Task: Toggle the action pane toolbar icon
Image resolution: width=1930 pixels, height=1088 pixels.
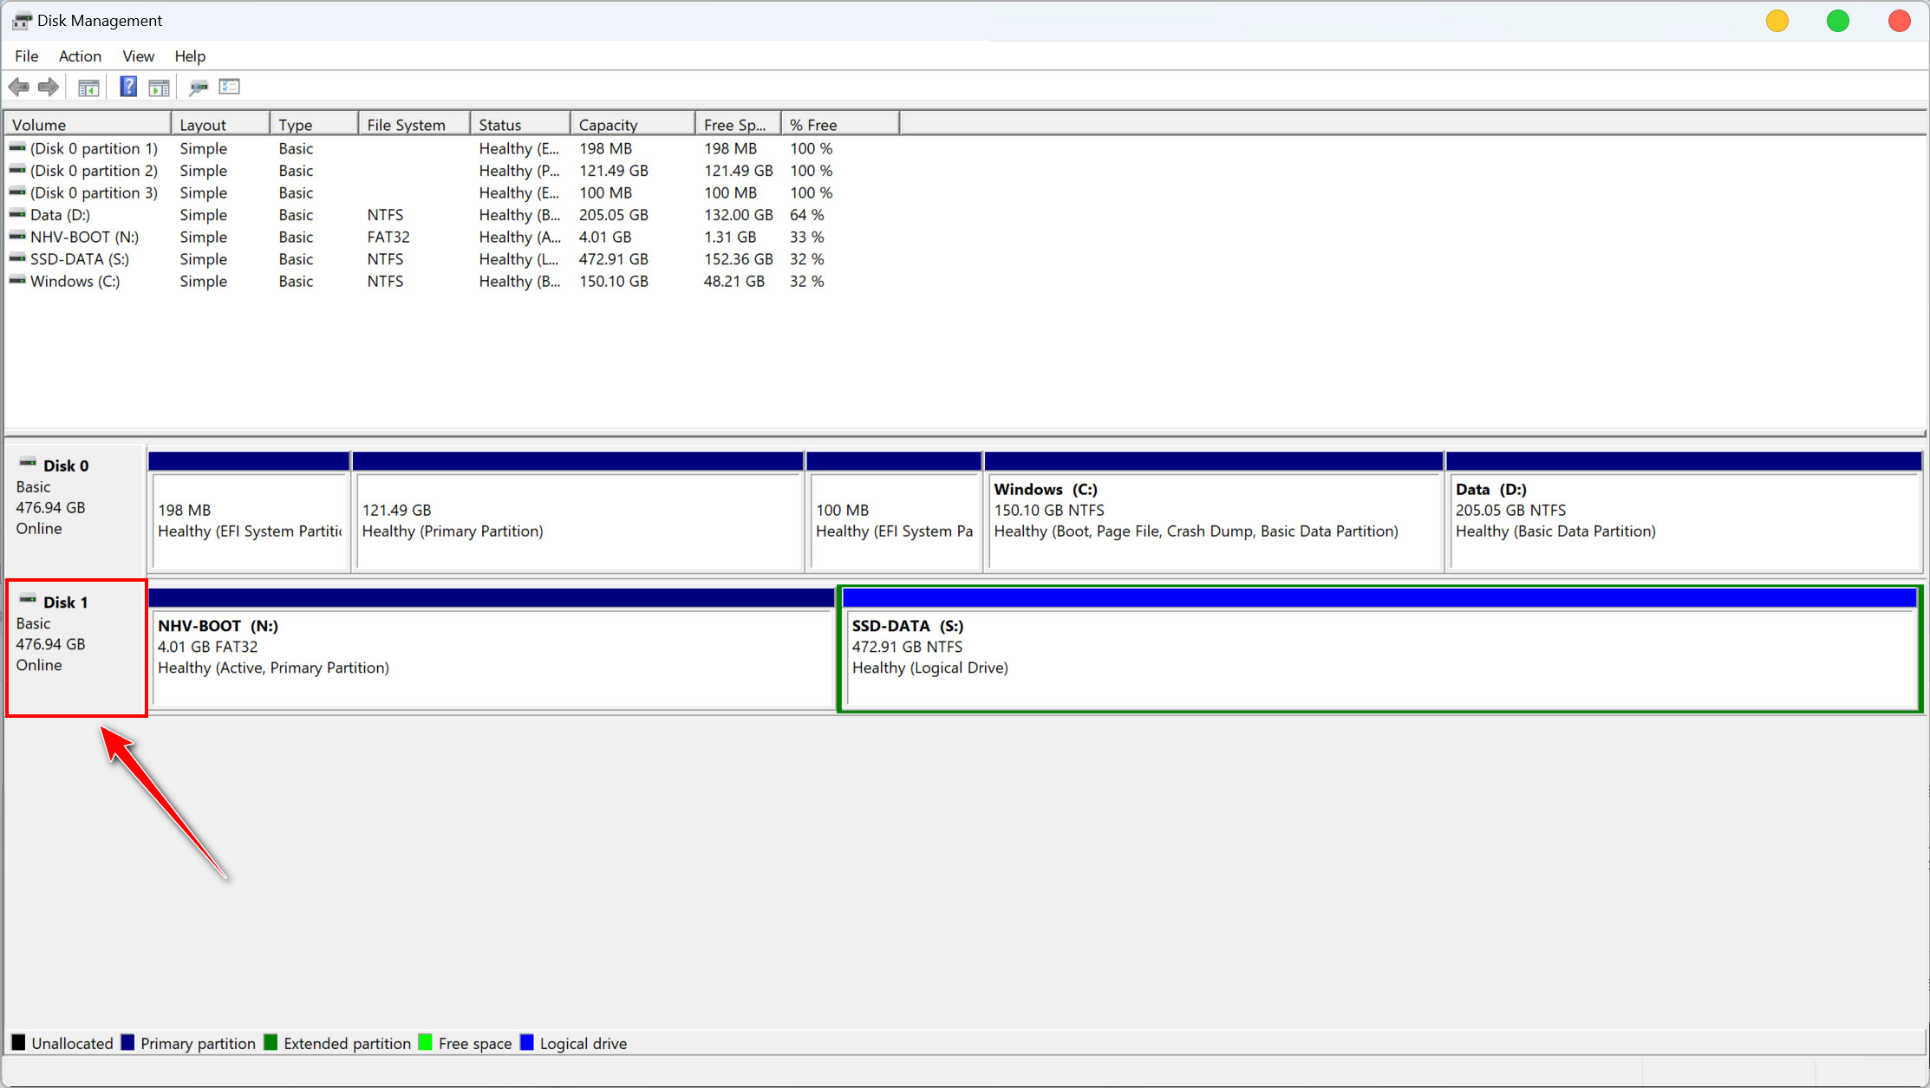Action: [159, 87]
